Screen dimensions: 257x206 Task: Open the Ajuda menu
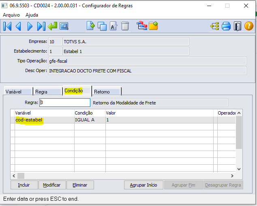32,15
